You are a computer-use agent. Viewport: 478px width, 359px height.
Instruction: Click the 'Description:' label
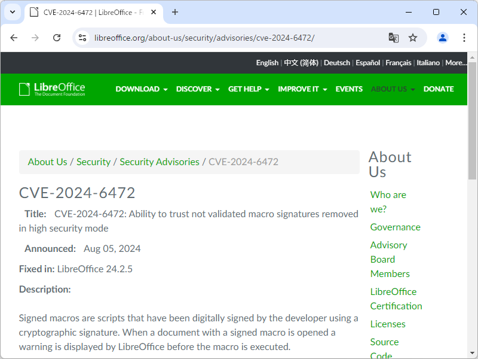(45, 290)
